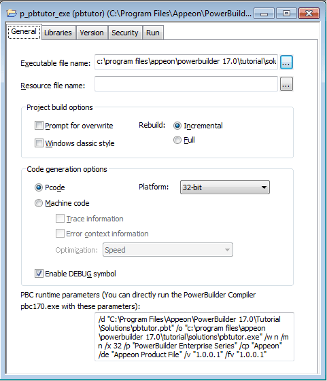Screen dimensions: 327x381
Task: Click the PBC runtime parameters text box
Action: pos(194,337)
